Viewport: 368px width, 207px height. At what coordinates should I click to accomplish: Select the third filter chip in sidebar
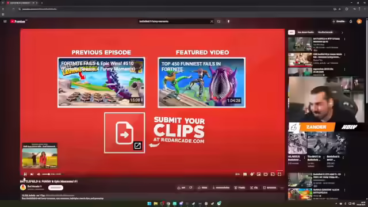(x=325, y=32)
